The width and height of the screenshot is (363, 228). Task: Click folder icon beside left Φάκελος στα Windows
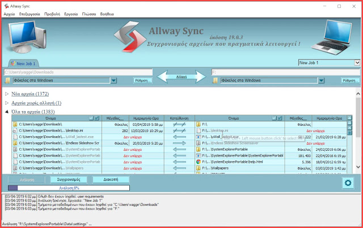coord(7,81)
